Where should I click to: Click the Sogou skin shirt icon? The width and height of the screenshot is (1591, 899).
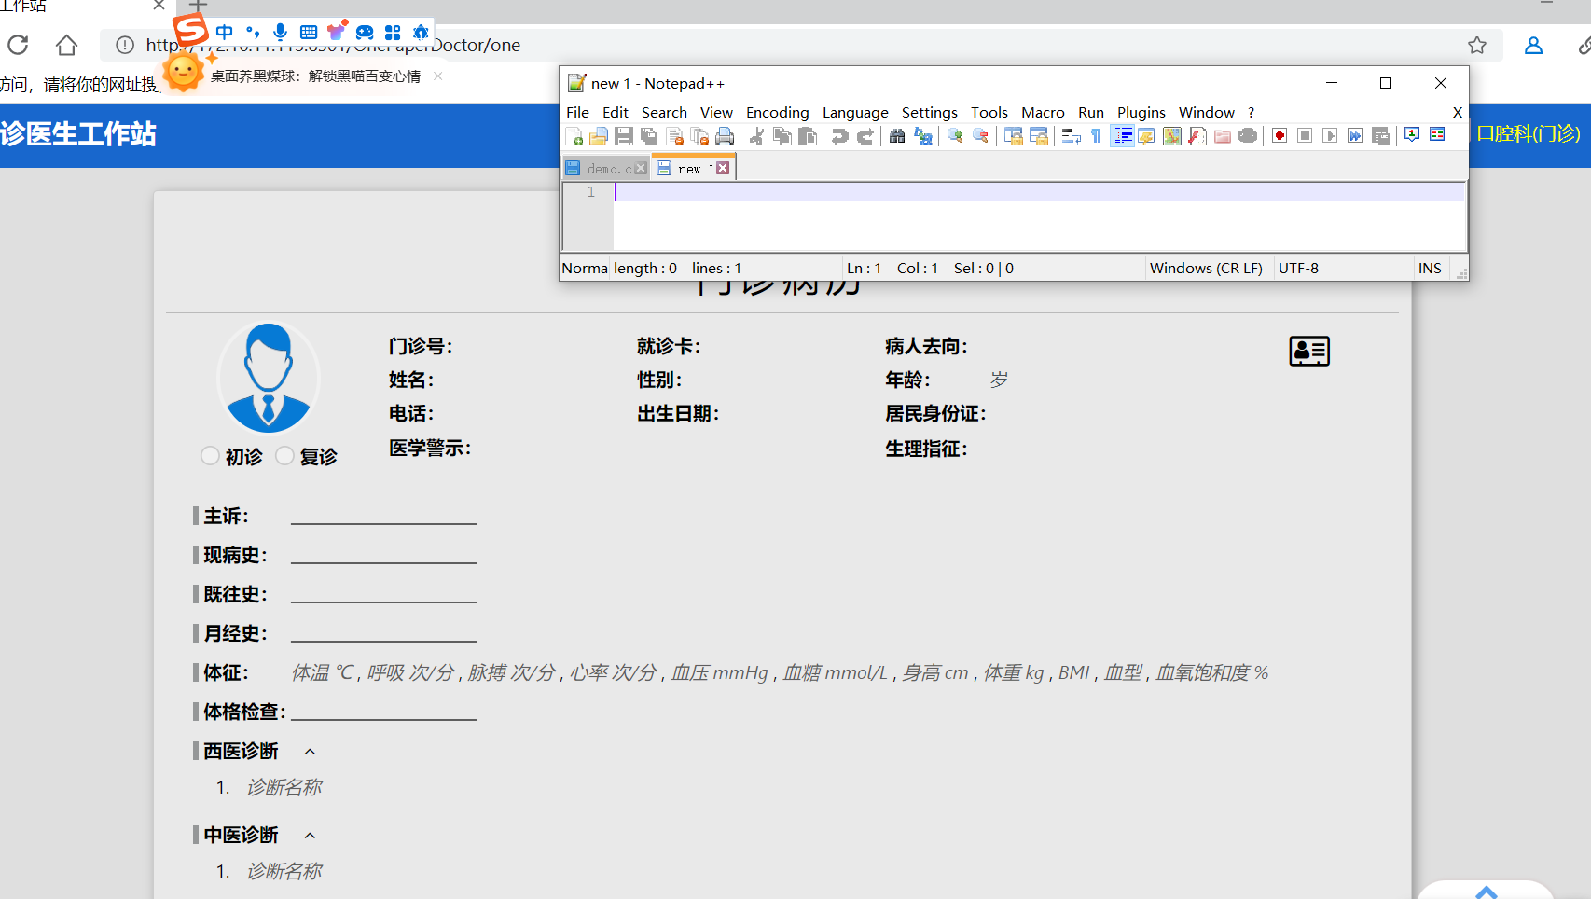coord(337,31)
